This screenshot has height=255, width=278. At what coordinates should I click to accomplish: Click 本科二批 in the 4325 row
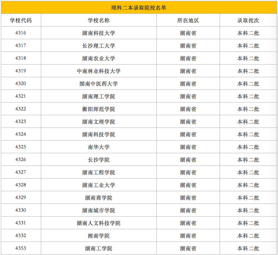click(x=248, y=147)
